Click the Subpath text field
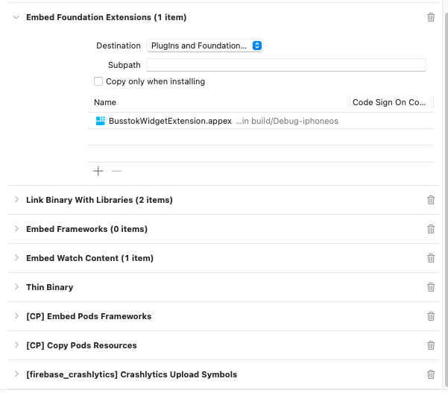 pos(285,65)
